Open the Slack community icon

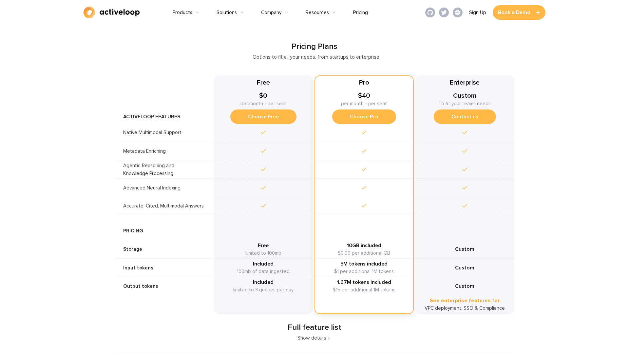457,12
